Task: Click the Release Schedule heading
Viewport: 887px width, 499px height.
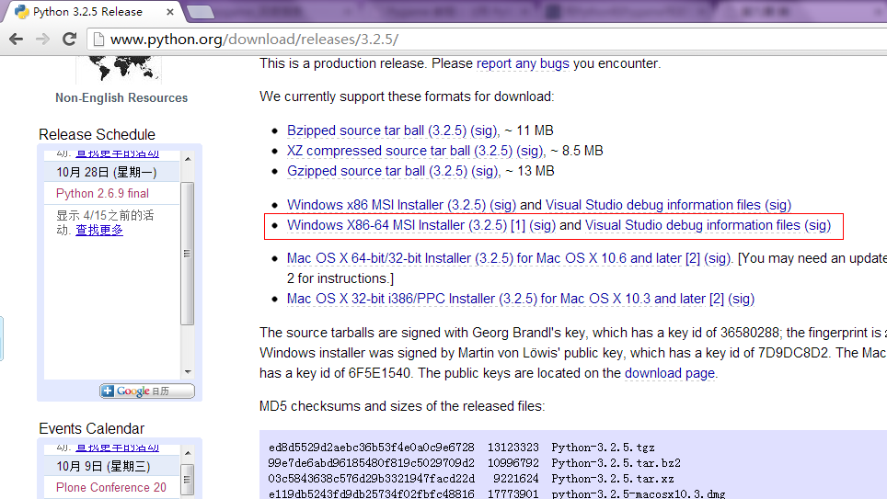Action: (x=97, y=134)
